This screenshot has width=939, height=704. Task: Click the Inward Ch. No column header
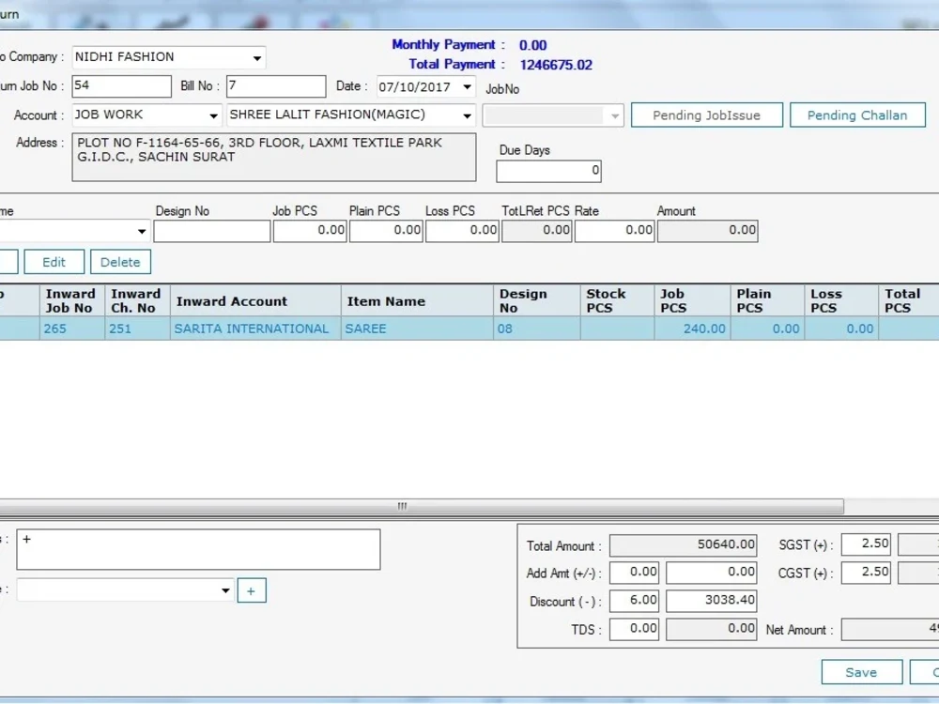[x=138, y=300]
